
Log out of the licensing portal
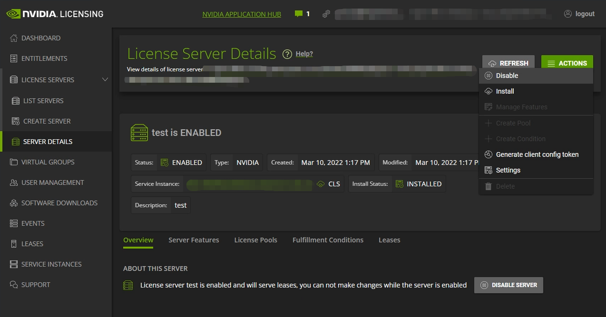pos(579,14)
